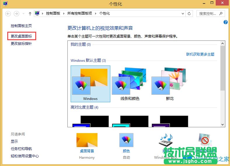
Task: Click the 桌面背景 link text
Action: pyautogui.click(x=87, y=151)
